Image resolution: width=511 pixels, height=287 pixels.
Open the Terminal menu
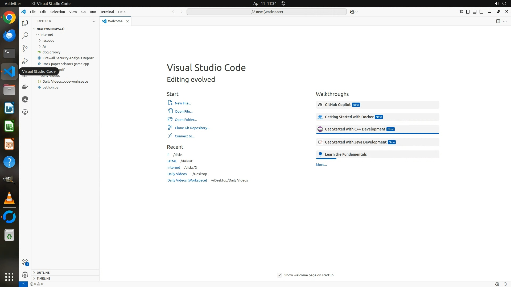pos(107,12)
